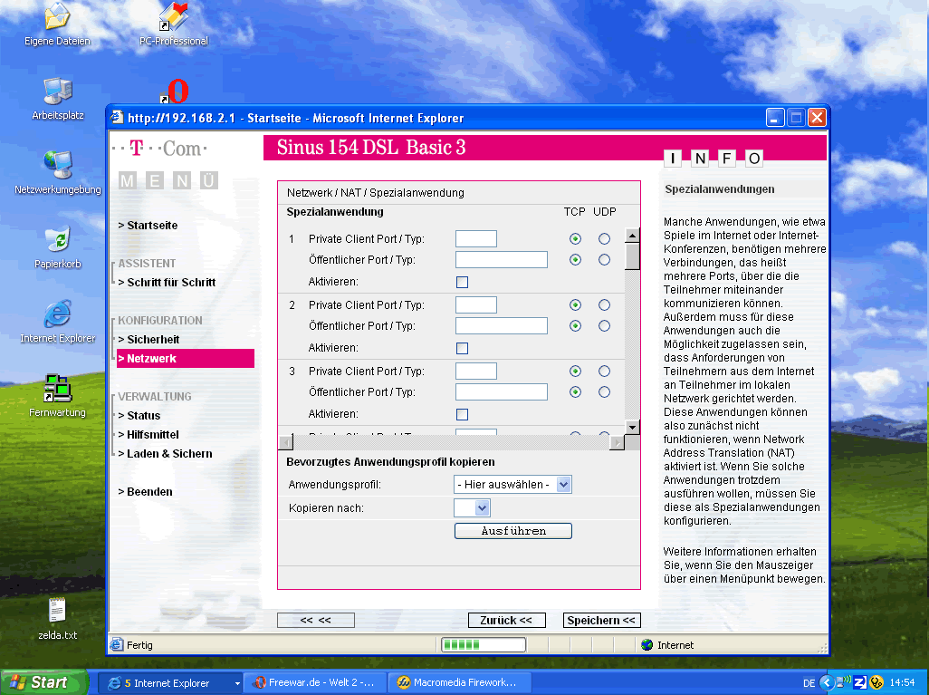Open Arbeitsplatz desktop icon
Viewport: 929px width, 695px height.
(57, 91)
